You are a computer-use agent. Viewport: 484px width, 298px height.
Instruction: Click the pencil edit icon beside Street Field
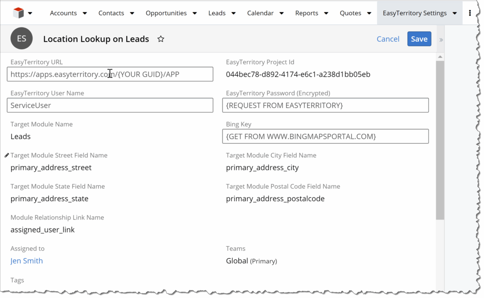(x=7, y=155)
